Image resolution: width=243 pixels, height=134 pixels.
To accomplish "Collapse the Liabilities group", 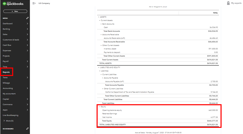I will pos(100,71).
